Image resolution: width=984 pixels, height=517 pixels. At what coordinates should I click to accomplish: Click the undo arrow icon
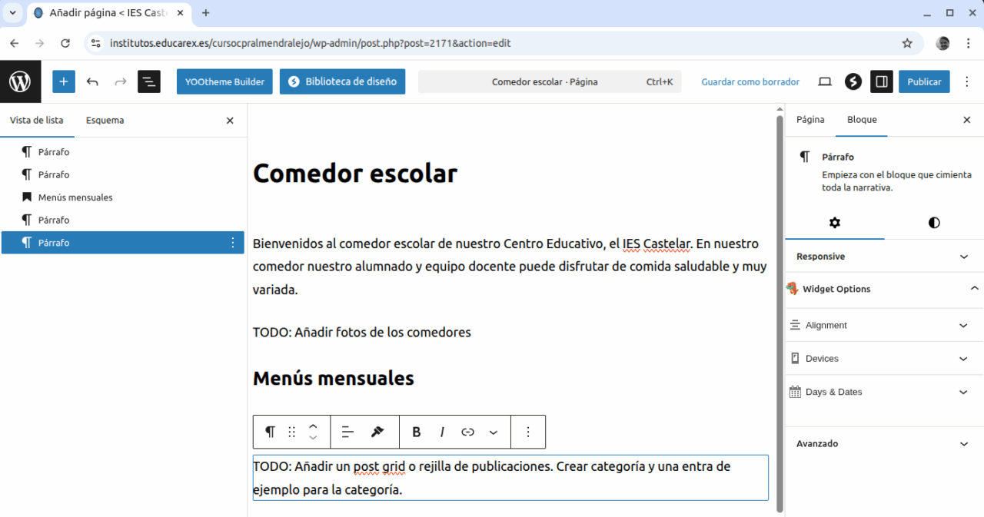coord(92,81)
